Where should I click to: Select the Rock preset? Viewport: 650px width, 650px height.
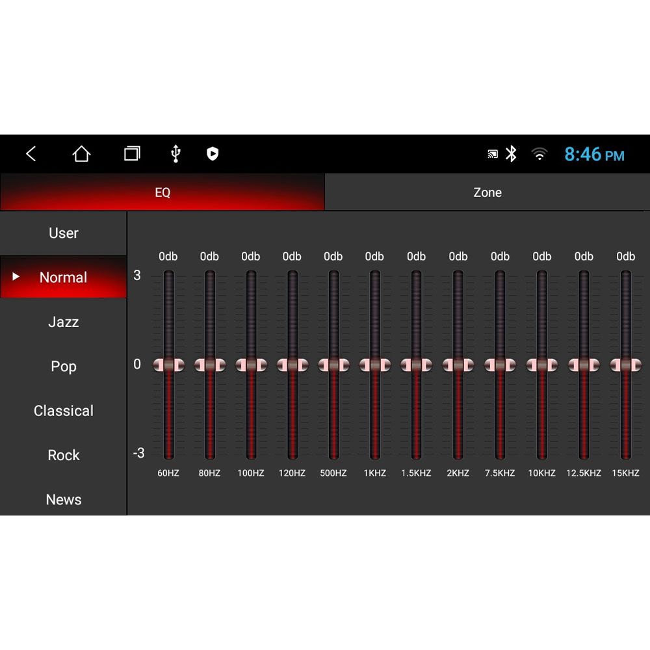point(64,455)
